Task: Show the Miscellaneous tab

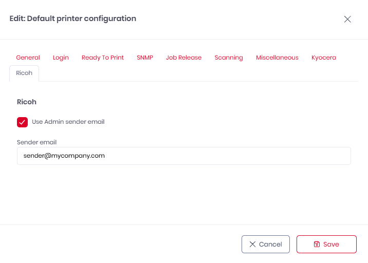Action: tap(277, 58)
